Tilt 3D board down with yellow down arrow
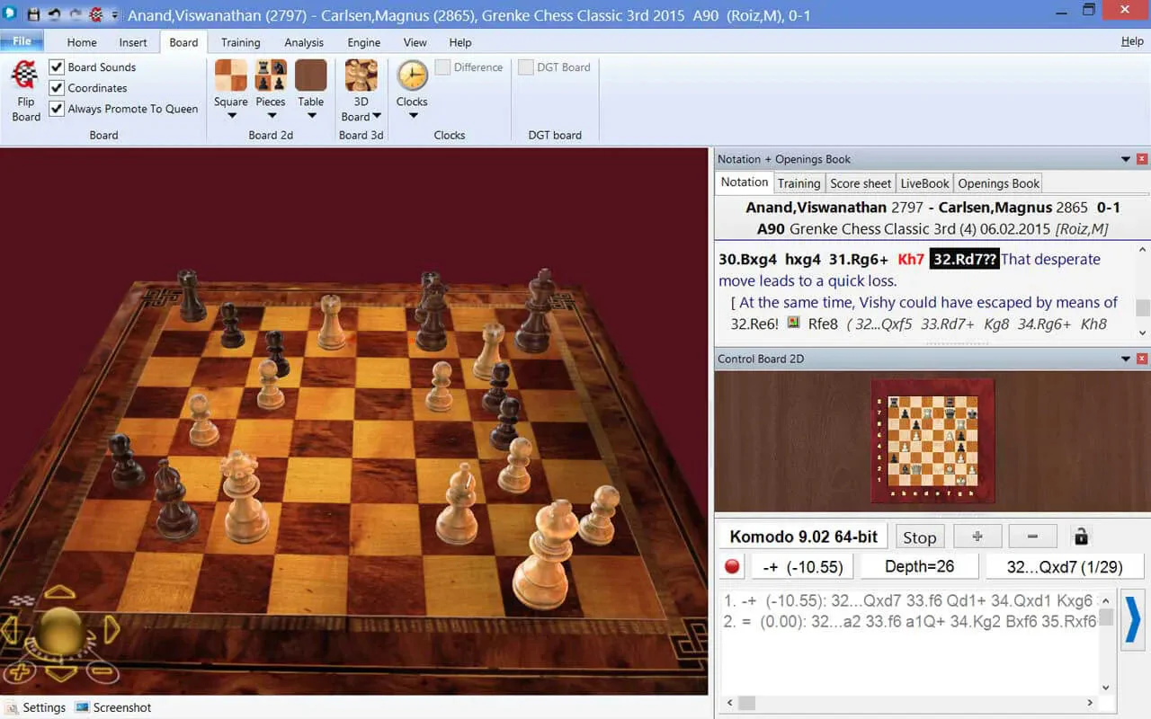The height and width of the screenshot is (719, 1151). click(60, 672)
